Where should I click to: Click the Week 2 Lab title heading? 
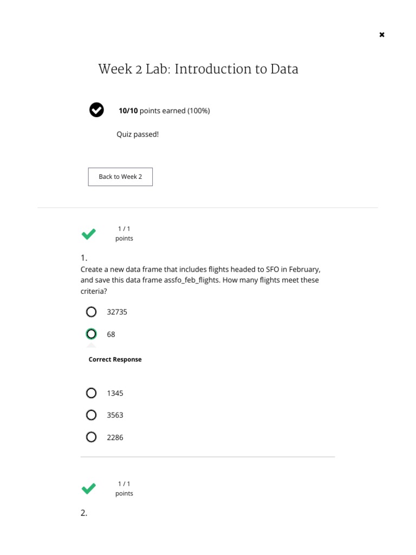[x=198, y=69]
